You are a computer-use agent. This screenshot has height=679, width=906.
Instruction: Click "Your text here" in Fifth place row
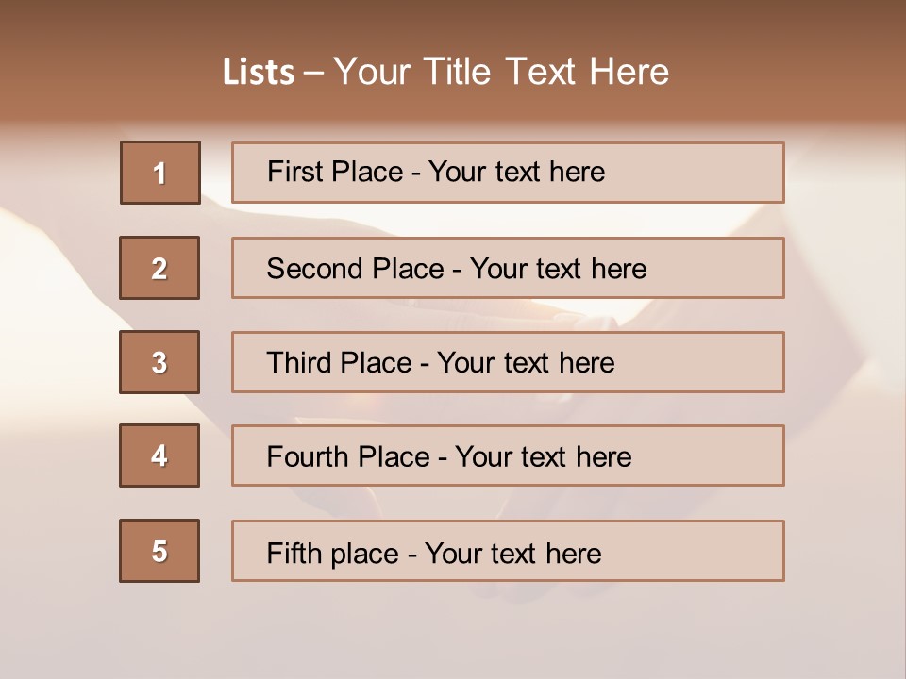point(512,553)
